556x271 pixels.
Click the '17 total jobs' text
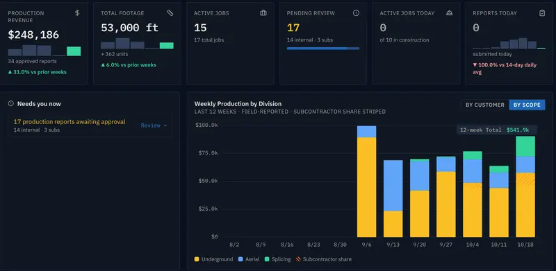tap(208, 40)
